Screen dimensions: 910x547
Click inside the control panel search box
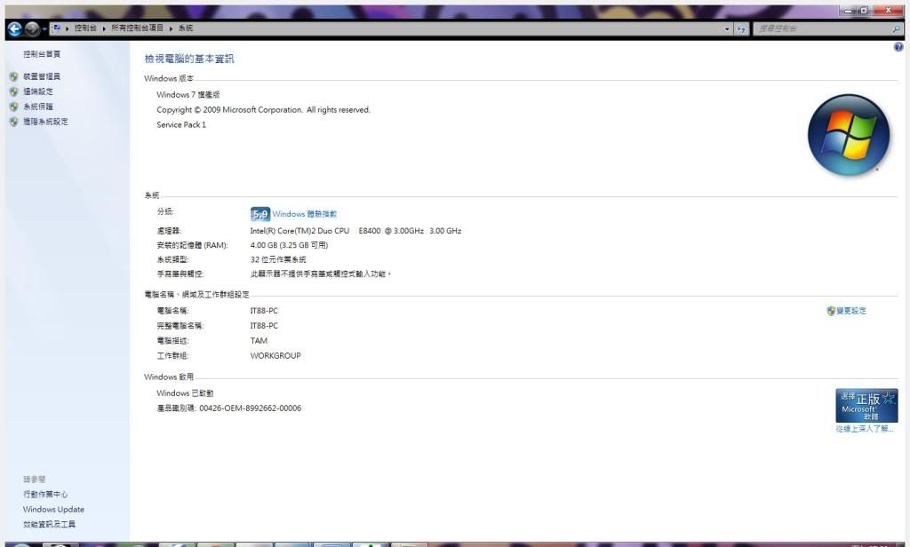tap(818, 29)
